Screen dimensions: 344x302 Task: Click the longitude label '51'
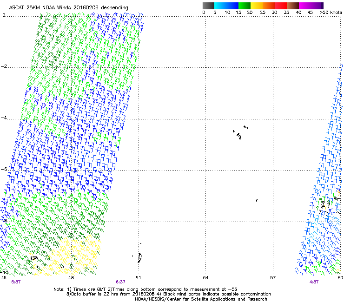[x=138, y=278]
